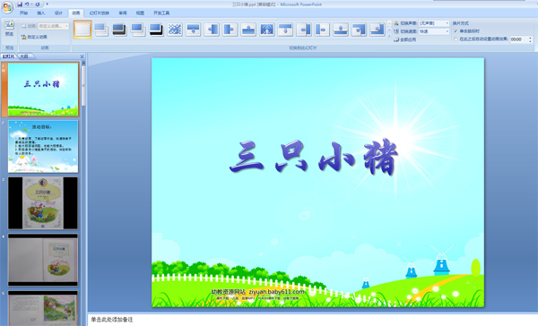Open the 幻灯片放映 (Slide Show) ribbon tab

point(100,13)
